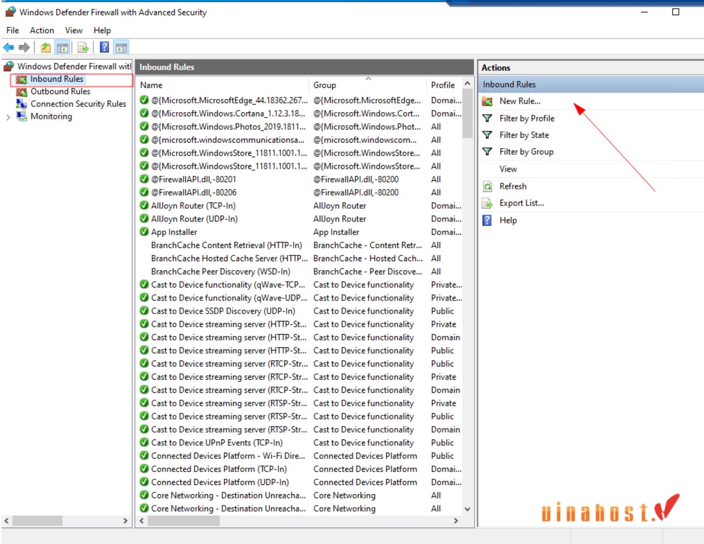Open the Action menu
The width and height of the screenshot is (704, 544).
click(42, 30)
